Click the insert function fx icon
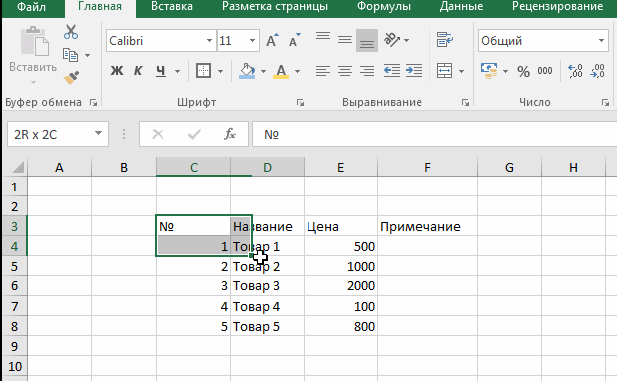 tap(230, 134)
